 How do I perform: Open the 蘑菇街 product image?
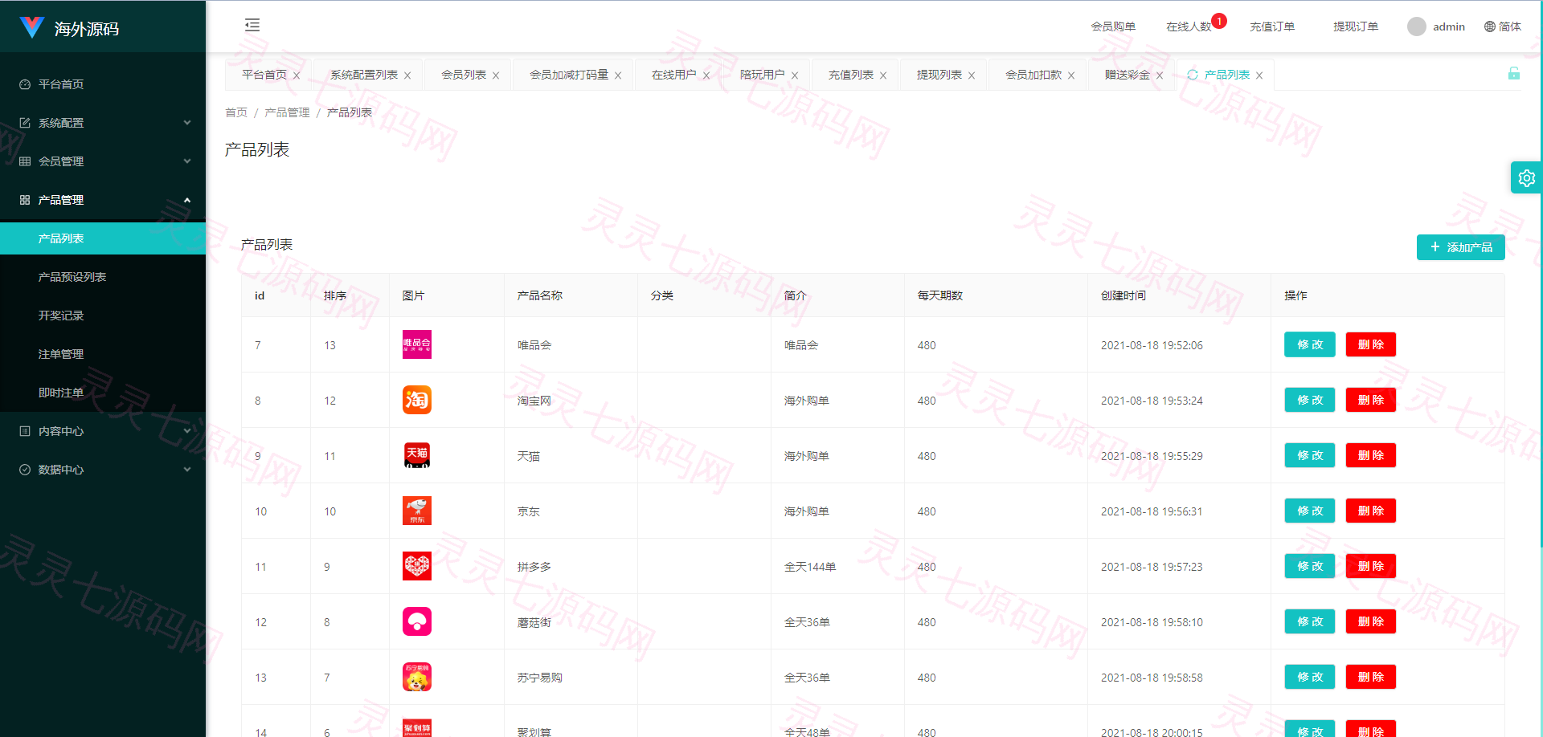click(417, 621)
